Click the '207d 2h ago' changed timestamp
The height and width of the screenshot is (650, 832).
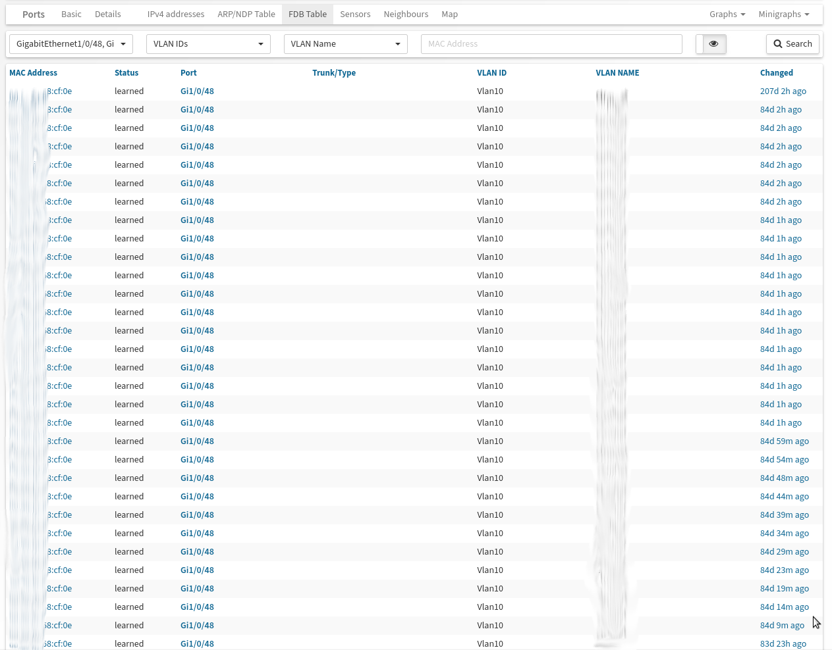point(783,91)
